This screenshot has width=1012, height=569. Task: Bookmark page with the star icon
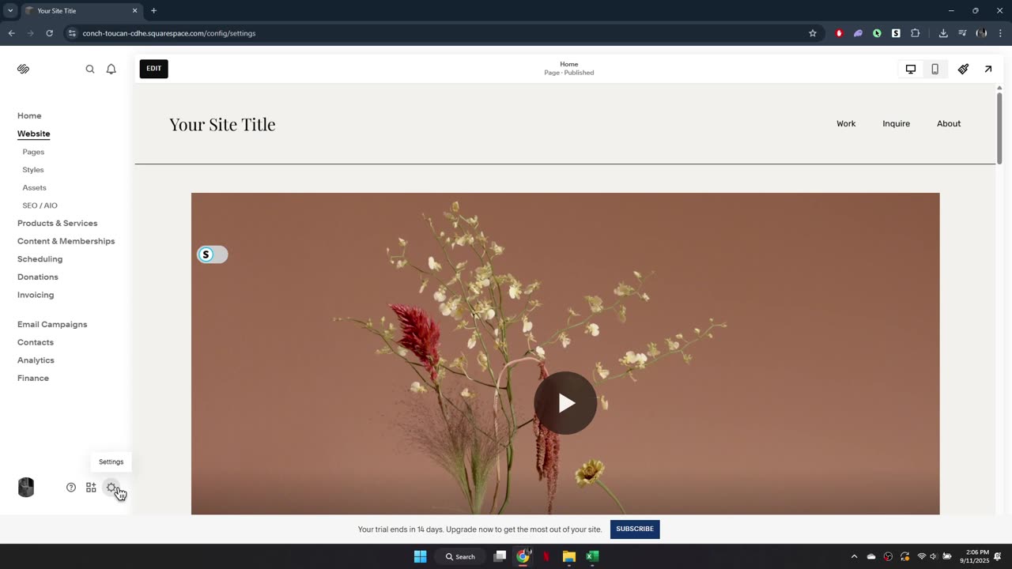812,33
